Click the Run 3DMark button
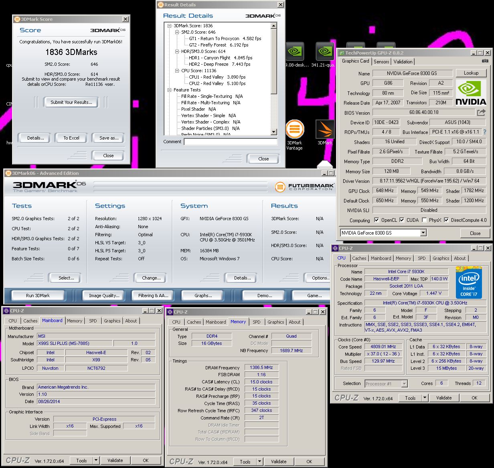 click(38, 296)
